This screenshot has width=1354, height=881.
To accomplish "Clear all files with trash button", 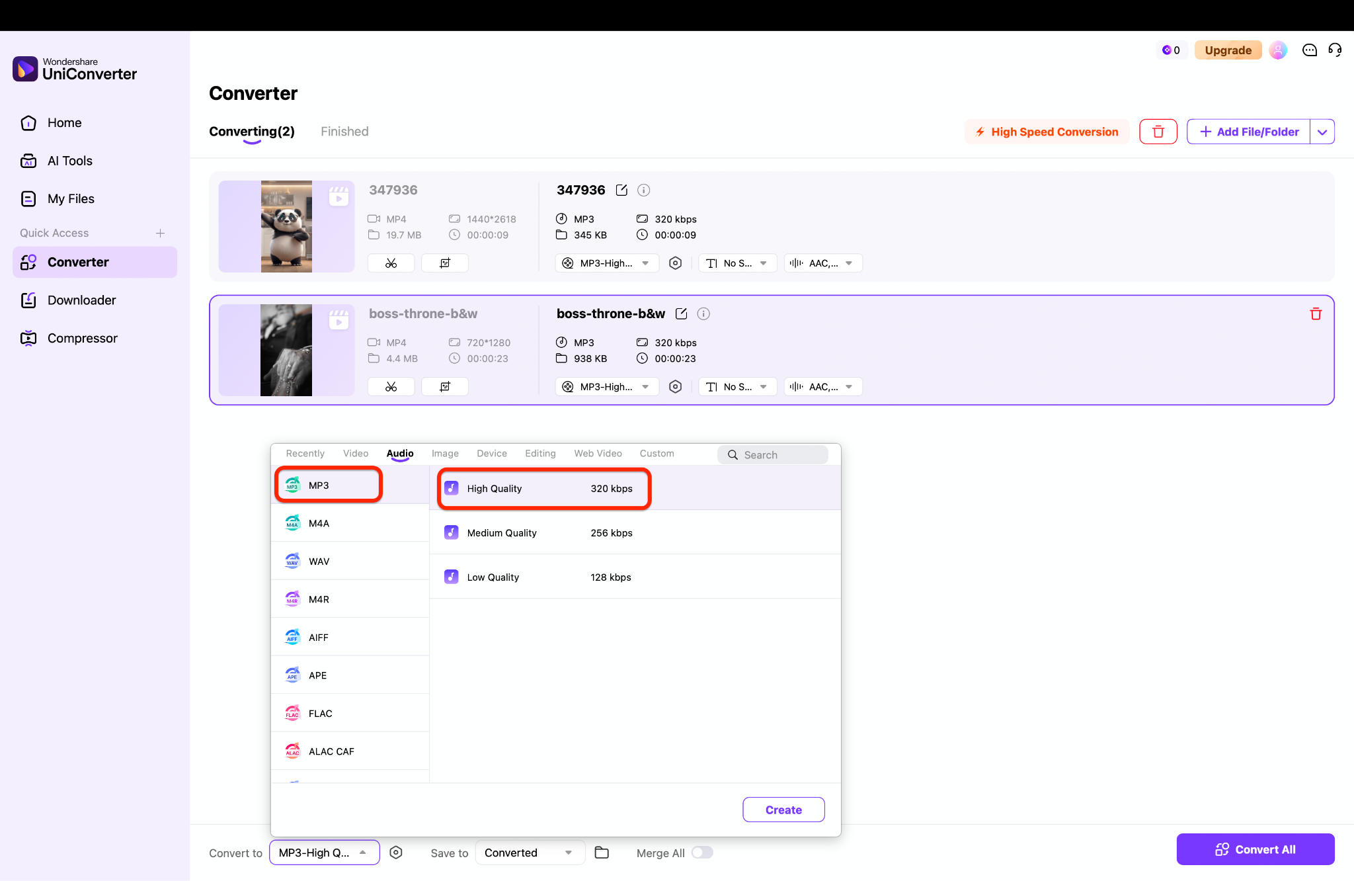I will [x=1158, y=132].
